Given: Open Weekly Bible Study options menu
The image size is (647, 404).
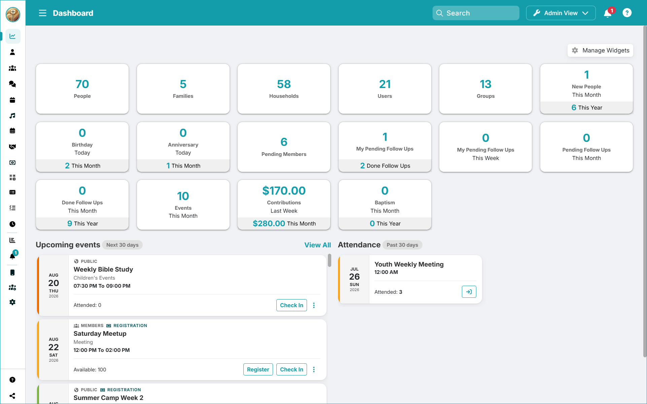Looking at the screenshot, I should coord(314,305).
